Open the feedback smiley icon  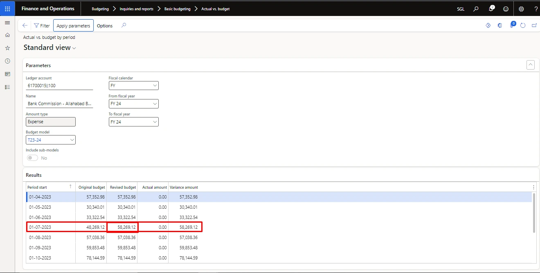click(x=506, y=9)
